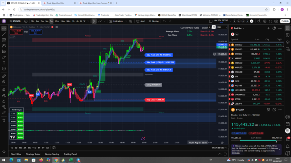
Task: Open chart settings hexagon icon
Action: pyautogui.click(x=265, y=21)
